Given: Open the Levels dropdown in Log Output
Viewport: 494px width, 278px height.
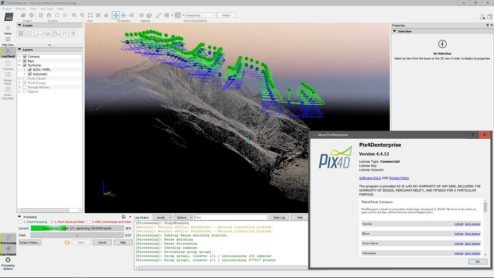Looking at the screenshot, I should point(162,217).
